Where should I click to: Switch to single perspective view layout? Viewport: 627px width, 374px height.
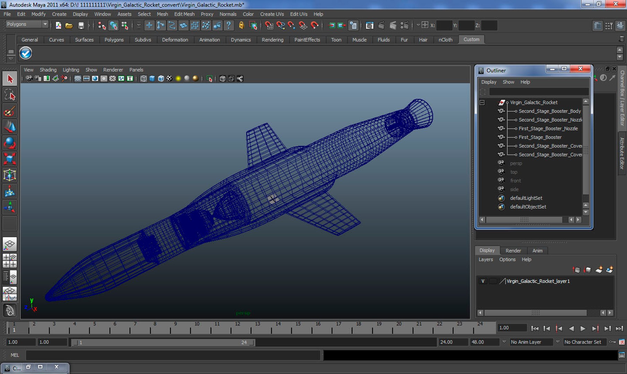(x=10, y=244)
